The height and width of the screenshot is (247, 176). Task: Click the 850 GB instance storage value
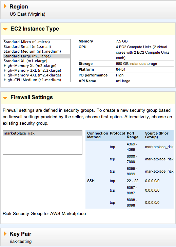(137, 64)
